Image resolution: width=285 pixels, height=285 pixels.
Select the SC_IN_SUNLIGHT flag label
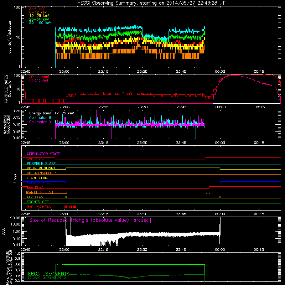(x=41, y=168)
